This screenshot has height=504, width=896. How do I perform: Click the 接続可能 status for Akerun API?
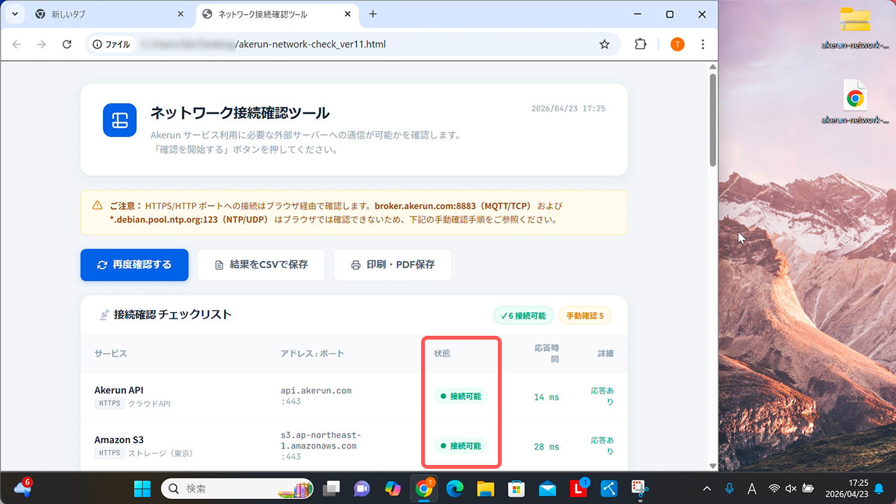coord(461,396)
